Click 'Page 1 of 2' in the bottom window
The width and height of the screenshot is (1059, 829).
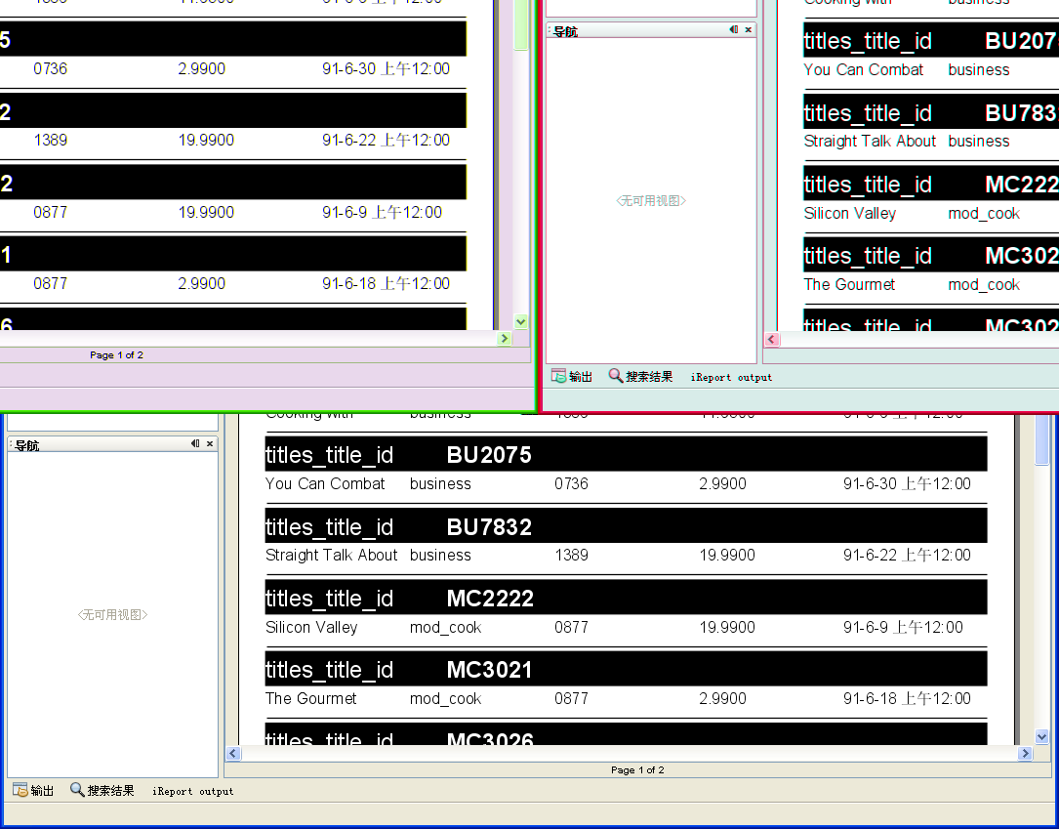click(x=637, y=769)
